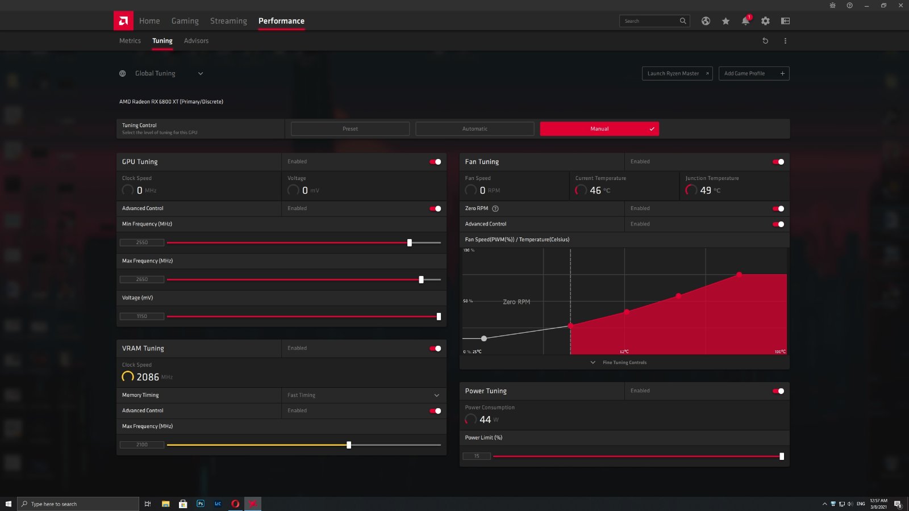Viewport: 909px width, 511px height.
Task: Select the Tuning sub-tab
Action: 162,41
